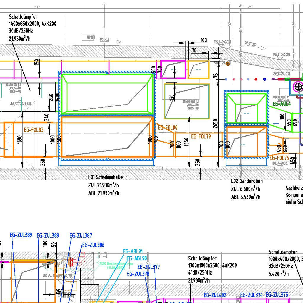The image size is (303, 303).
Task: Select the magenta-outlined duct section box
Action: 173,70
